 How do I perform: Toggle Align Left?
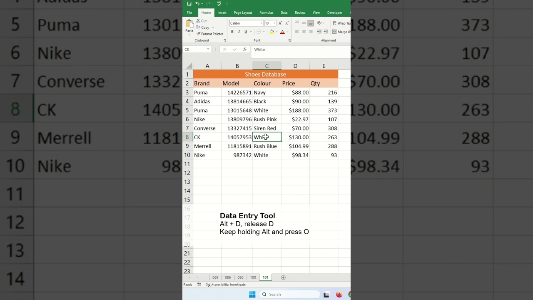point(297,32)
